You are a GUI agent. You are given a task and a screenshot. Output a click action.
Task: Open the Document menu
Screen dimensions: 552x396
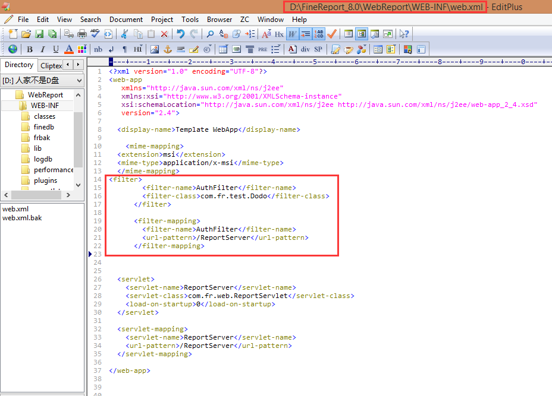[126, 20]
